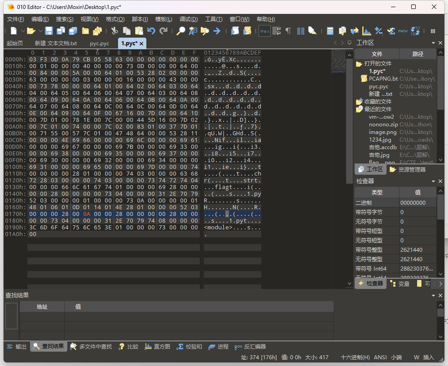Expand the Open file dropdown arrow
This screenshot has height=366, width=448.
click(40, 31)
